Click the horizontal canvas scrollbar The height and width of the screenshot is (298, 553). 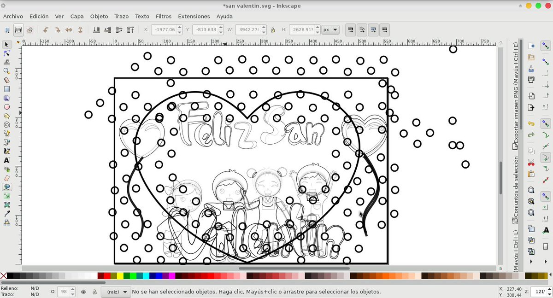click(x=294, y=268)
